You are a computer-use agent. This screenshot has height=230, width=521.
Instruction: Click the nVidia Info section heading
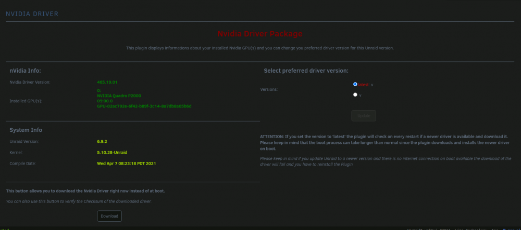pos(25,71)
